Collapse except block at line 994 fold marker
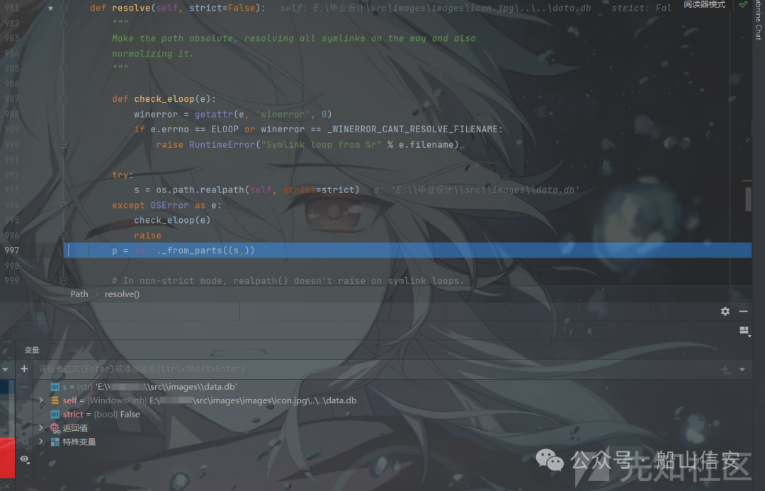The image size is (765, 491). (64, 205)
